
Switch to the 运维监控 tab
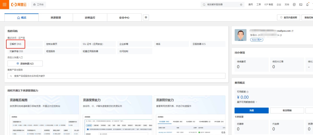click(x=90, y=18)
